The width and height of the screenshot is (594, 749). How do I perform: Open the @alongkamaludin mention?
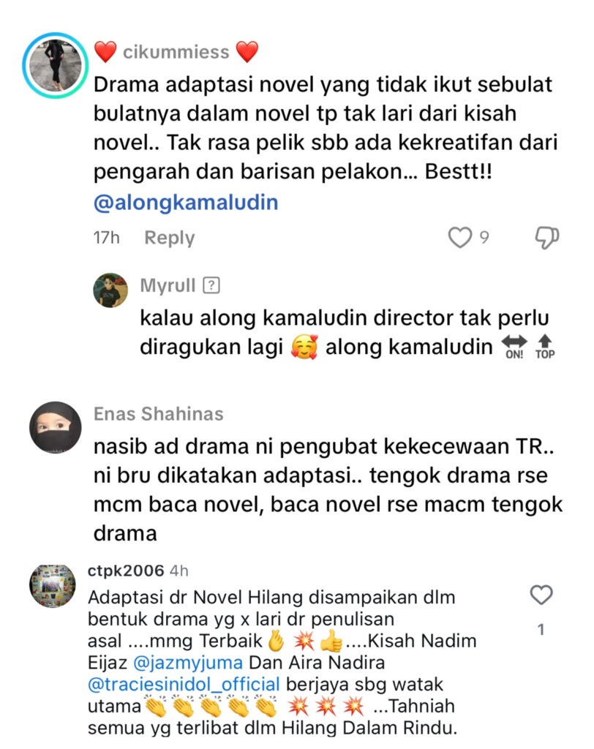186,203
